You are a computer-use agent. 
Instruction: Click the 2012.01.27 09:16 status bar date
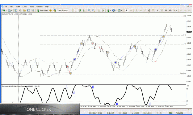tap(95, 113)
